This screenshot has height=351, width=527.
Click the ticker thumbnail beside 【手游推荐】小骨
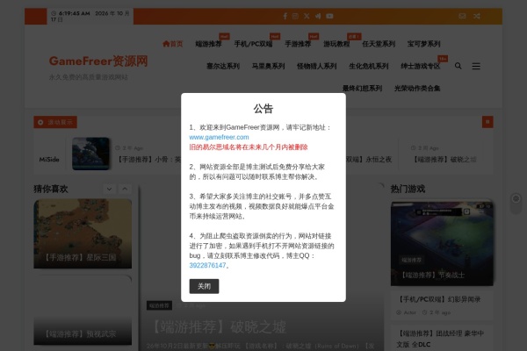pyautogui.click(x=90, y=154)
